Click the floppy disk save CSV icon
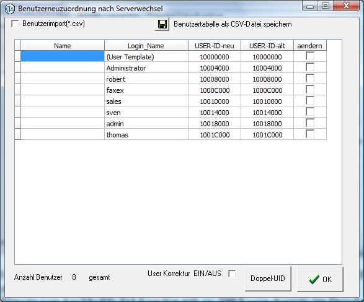The width and height of the screenshot is (364, 302). 162,24
